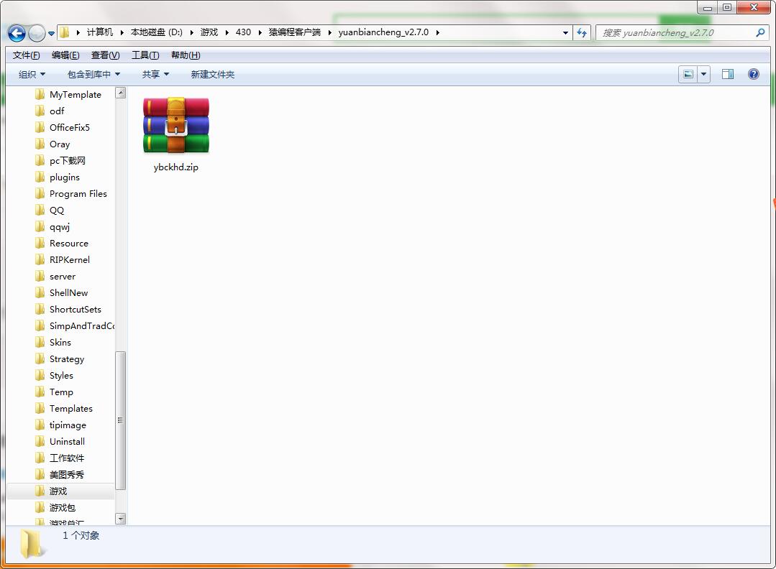Refresh the current folder view

(x=582, y=32)
